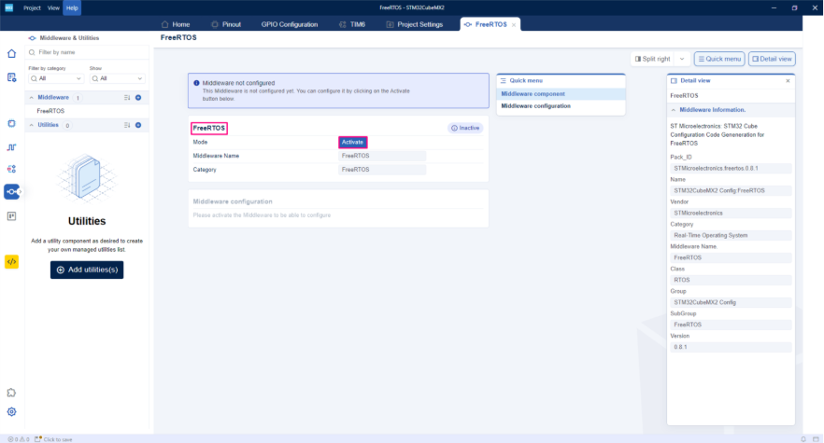Image resolution: width=824 pixels, height=443 pixels.
Task: Collapse the Utilities section
Action: (32, 125)
